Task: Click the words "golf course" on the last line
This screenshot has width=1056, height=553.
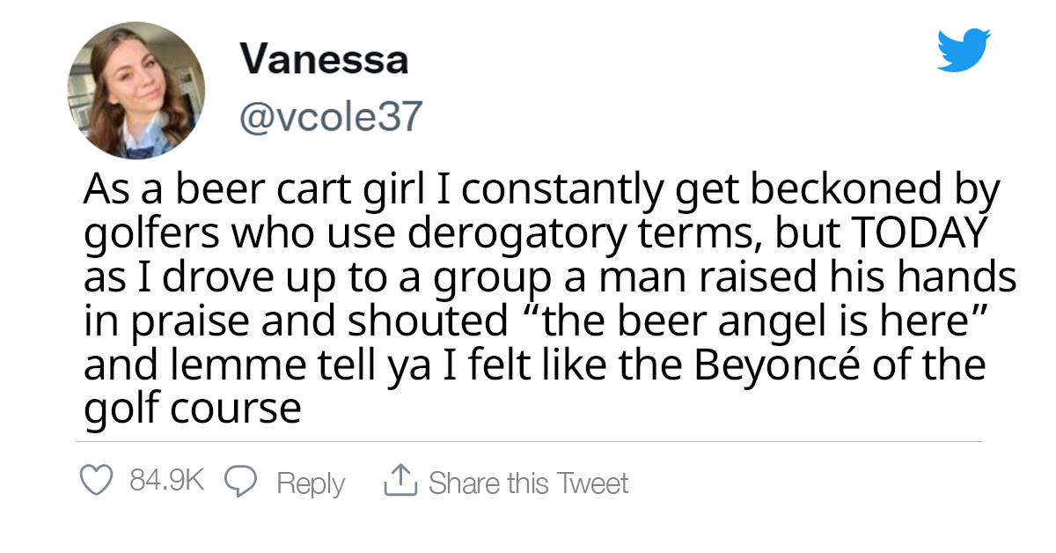Action: click(193, 407)
